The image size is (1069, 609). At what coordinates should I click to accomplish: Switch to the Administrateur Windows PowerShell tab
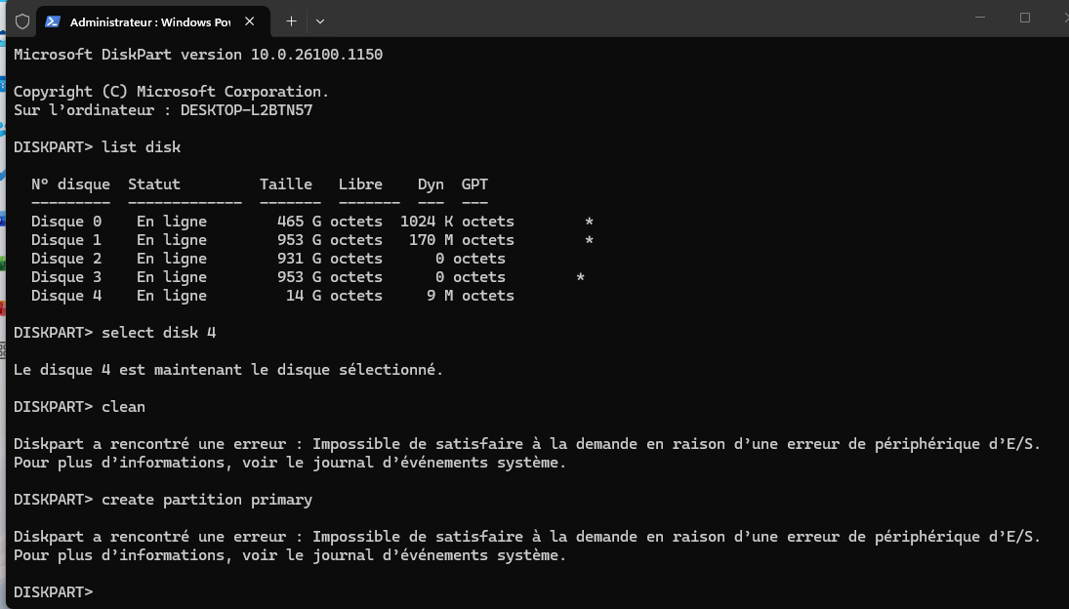[x=146, y=20]
